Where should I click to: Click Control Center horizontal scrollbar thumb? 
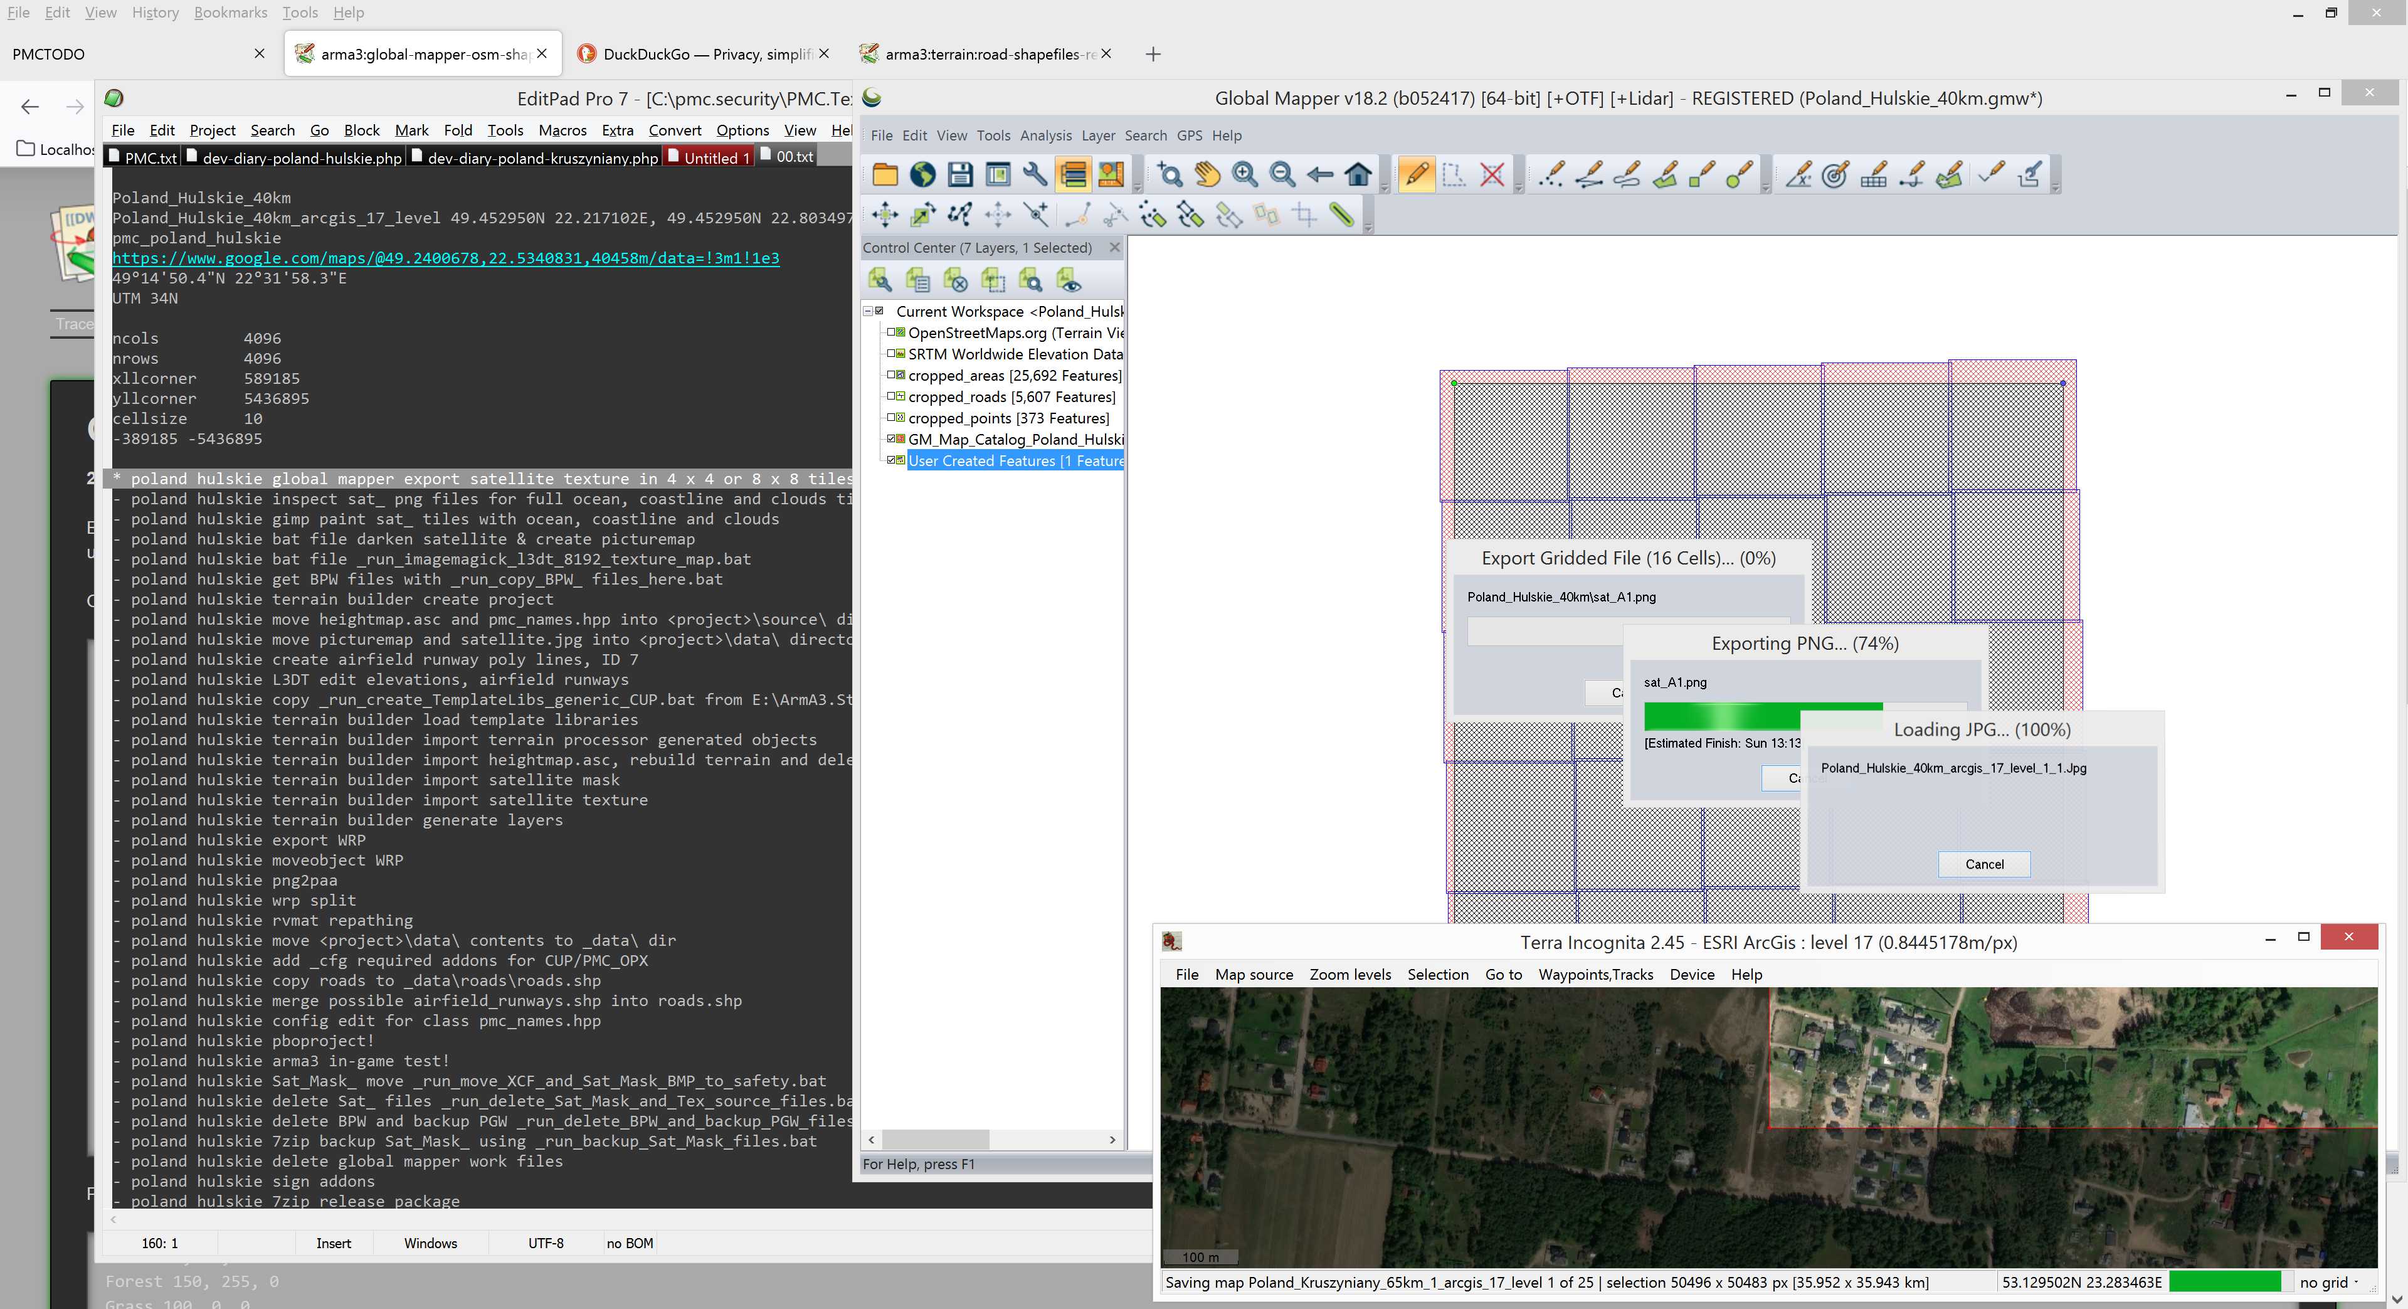click(936, 1139)
